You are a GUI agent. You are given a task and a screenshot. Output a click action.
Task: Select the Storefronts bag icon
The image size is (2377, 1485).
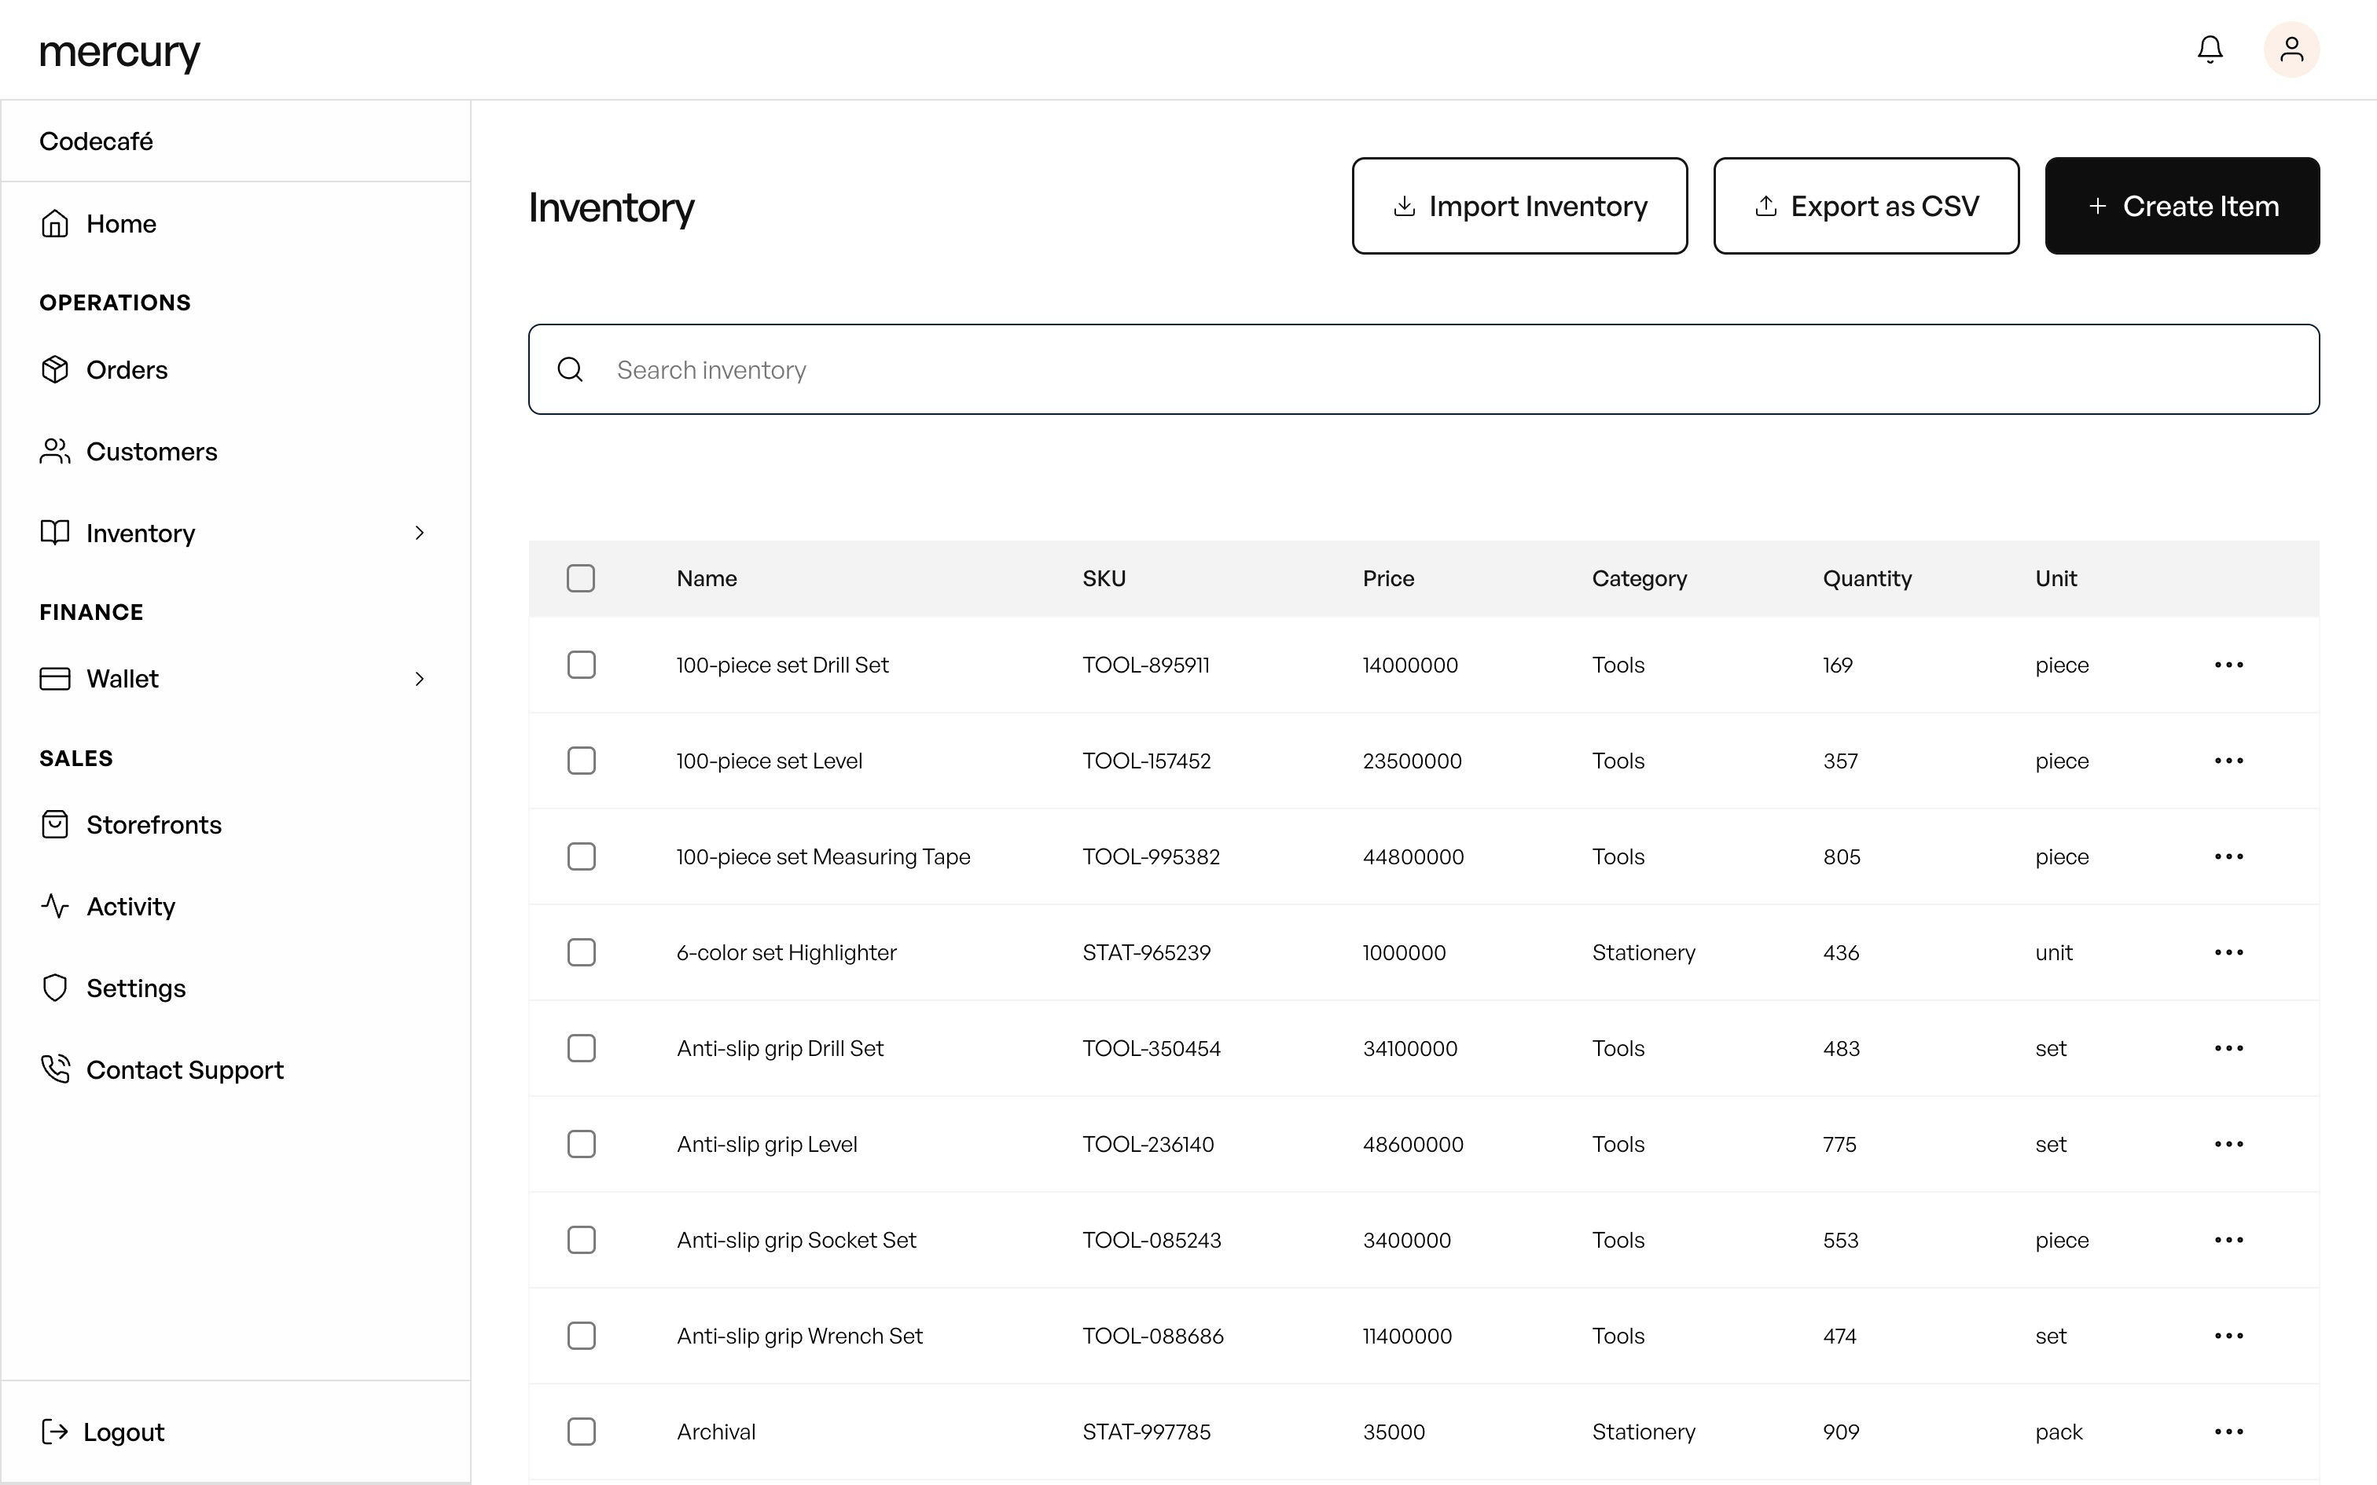pos(55,824)
